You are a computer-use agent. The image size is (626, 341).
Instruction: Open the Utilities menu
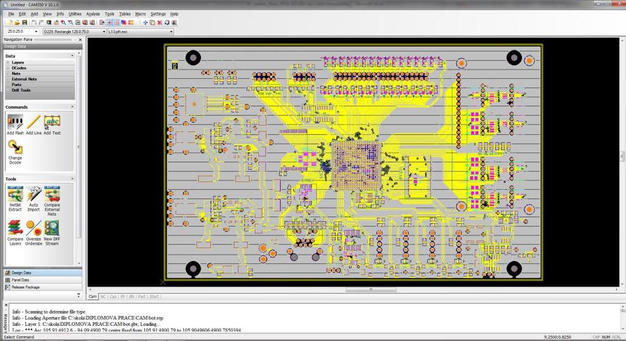point(75,14)
